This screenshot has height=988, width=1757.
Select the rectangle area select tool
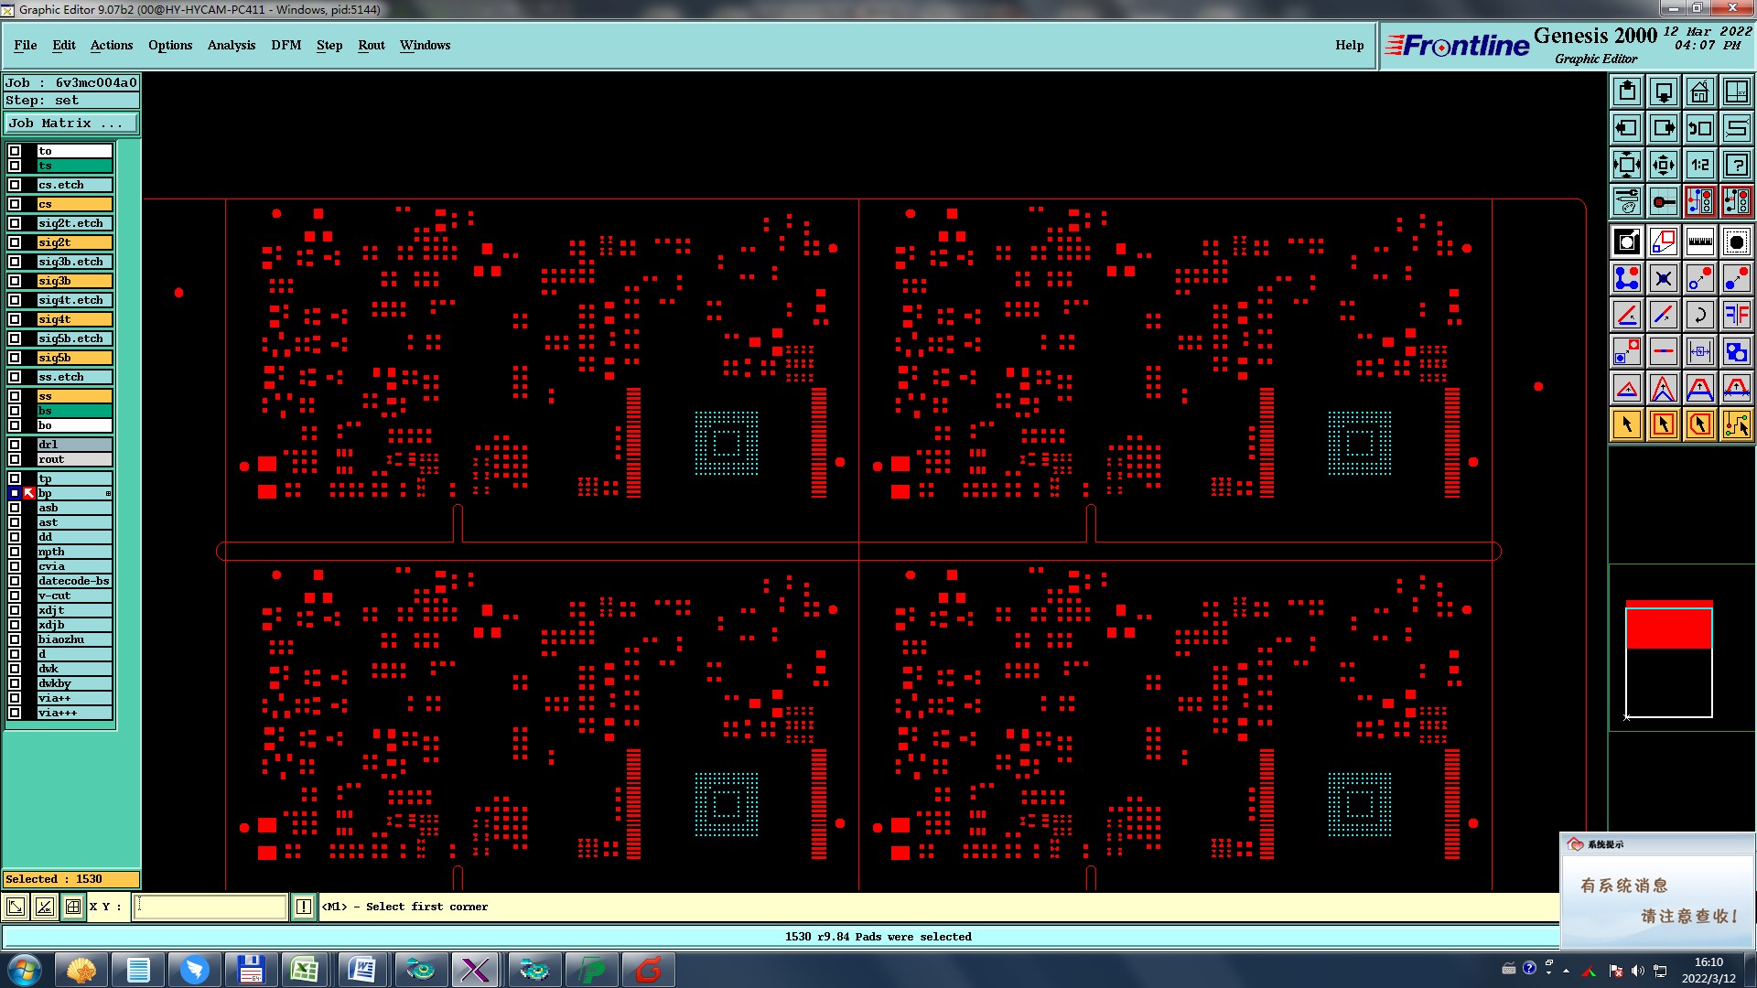[1664, 424]
